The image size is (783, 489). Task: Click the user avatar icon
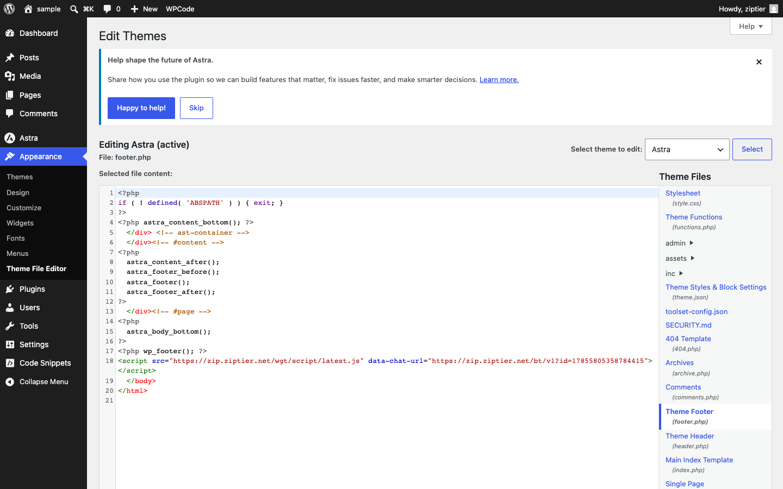(x=774, y=9)
